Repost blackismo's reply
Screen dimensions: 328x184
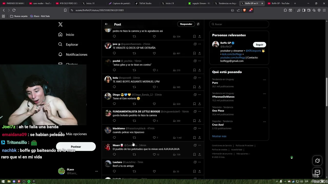point(134,137)
